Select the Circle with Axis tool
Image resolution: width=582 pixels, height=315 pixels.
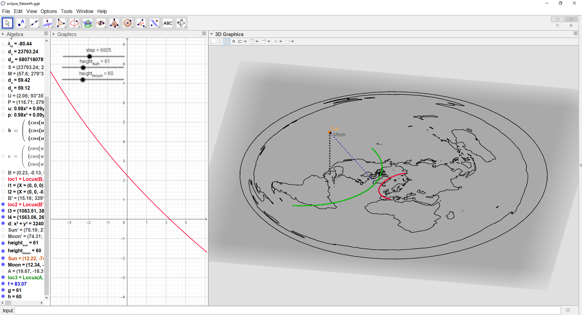tap(74, 23)
